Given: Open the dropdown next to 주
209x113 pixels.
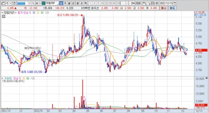Looking at the screenshot, I should click(x=10, y=3).
